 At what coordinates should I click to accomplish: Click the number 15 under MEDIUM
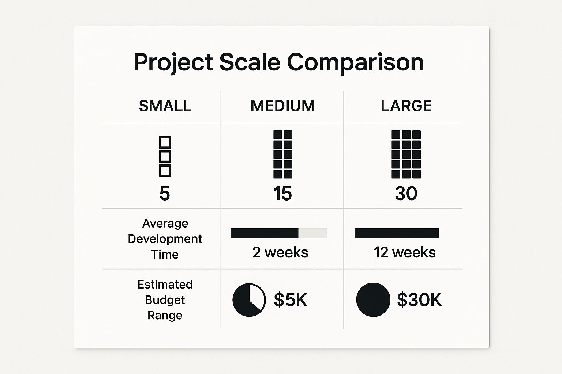[282, 194]
